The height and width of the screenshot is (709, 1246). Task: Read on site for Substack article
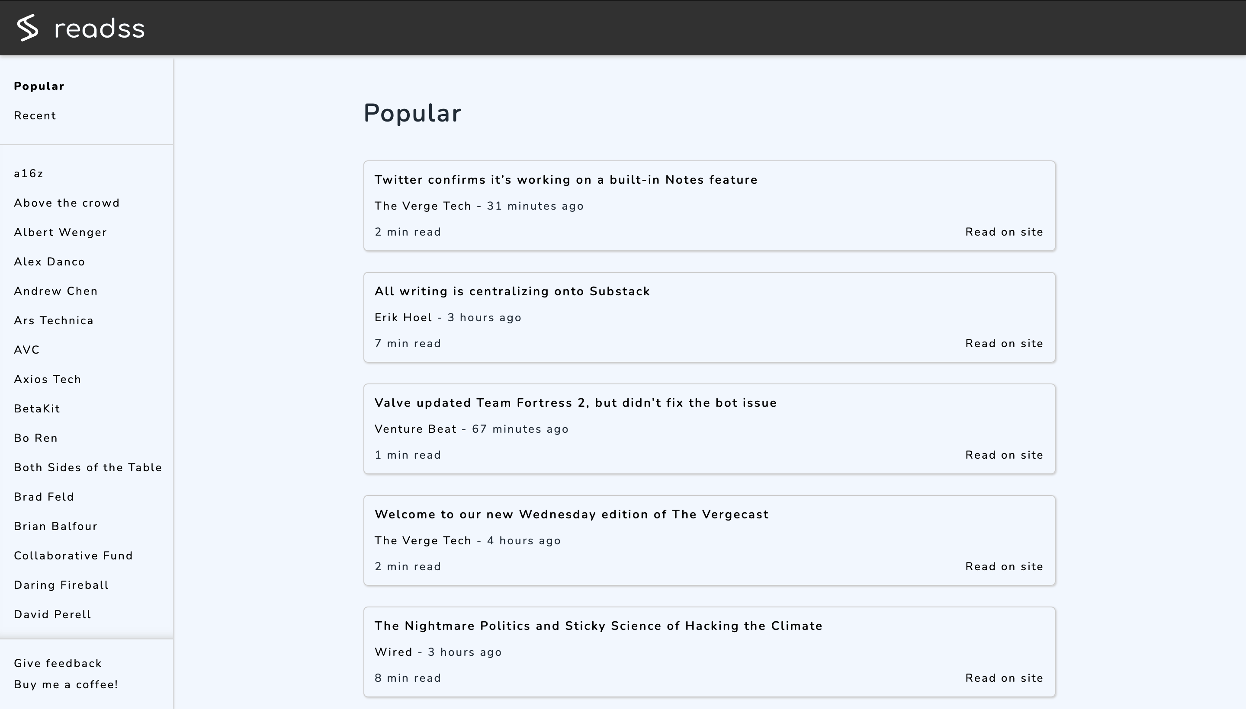[1004, 343]
